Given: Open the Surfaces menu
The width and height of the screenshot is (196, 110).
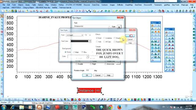Looking at the screenshot, I should (x=104, y=5).
